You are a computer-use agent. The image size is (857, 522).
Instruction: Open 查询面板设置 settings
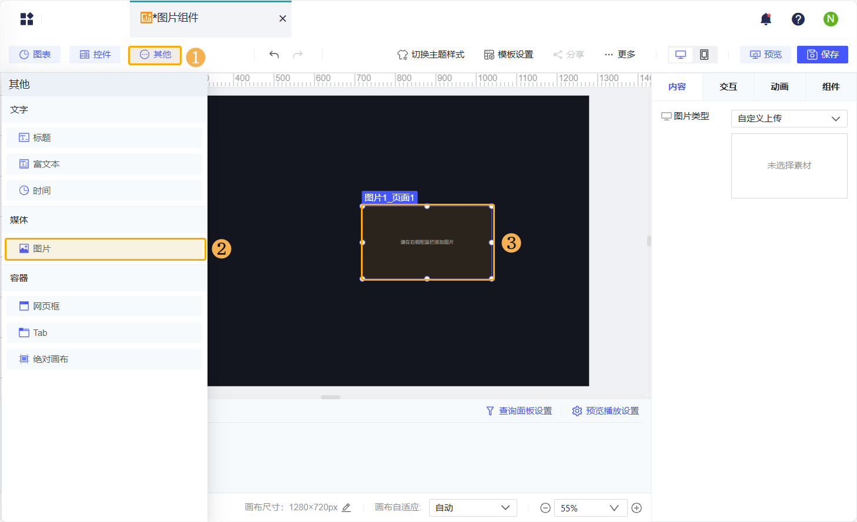coord(519,411)
